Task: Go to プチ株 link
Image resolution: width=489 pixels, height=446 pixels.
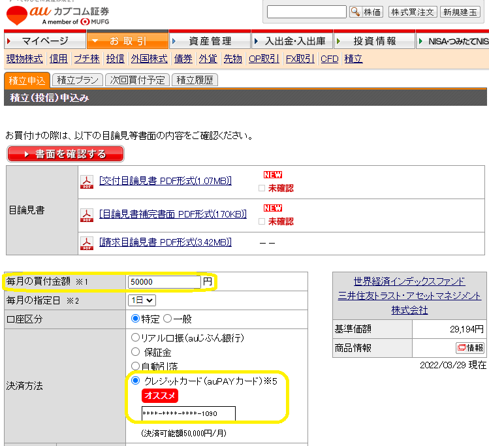Action: click(87, 59)
